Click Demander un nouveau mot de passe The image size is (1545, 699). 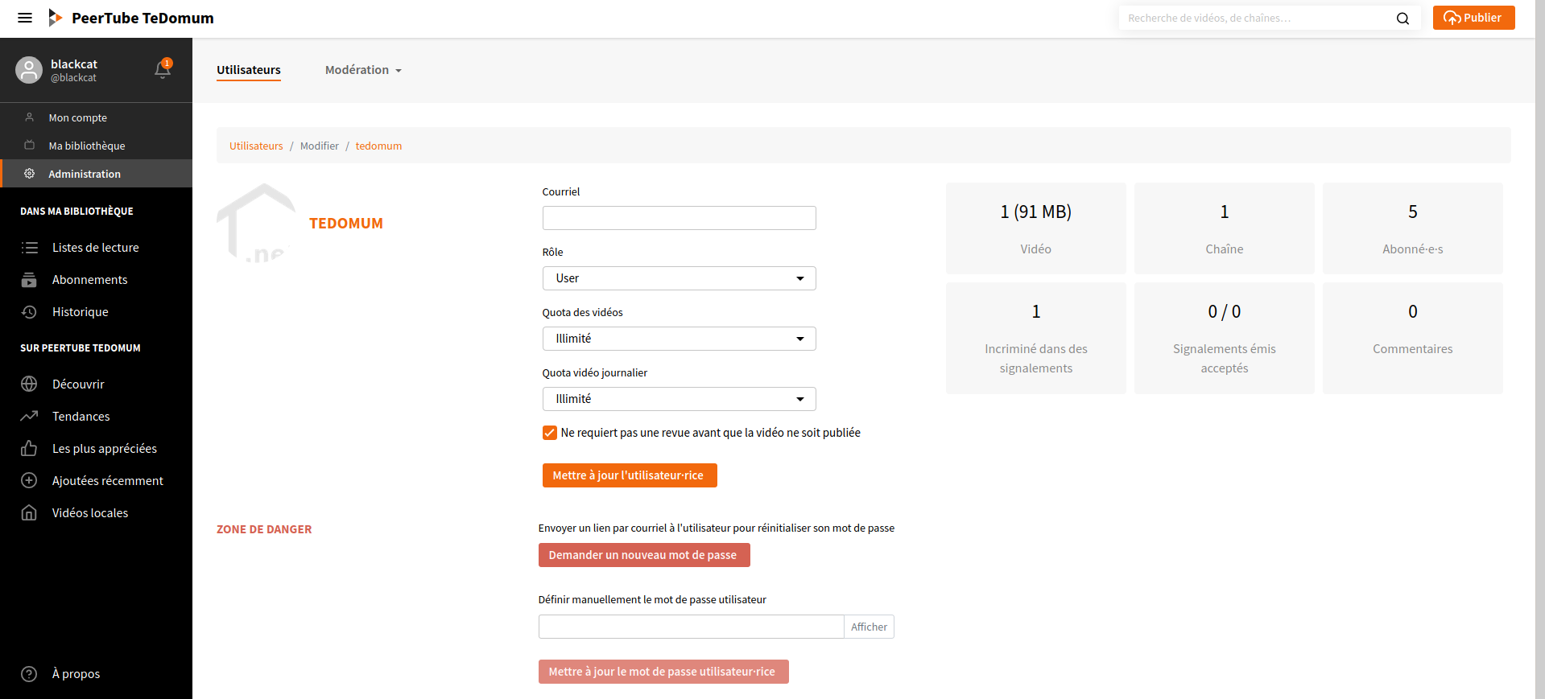click(x=643, y=555)
